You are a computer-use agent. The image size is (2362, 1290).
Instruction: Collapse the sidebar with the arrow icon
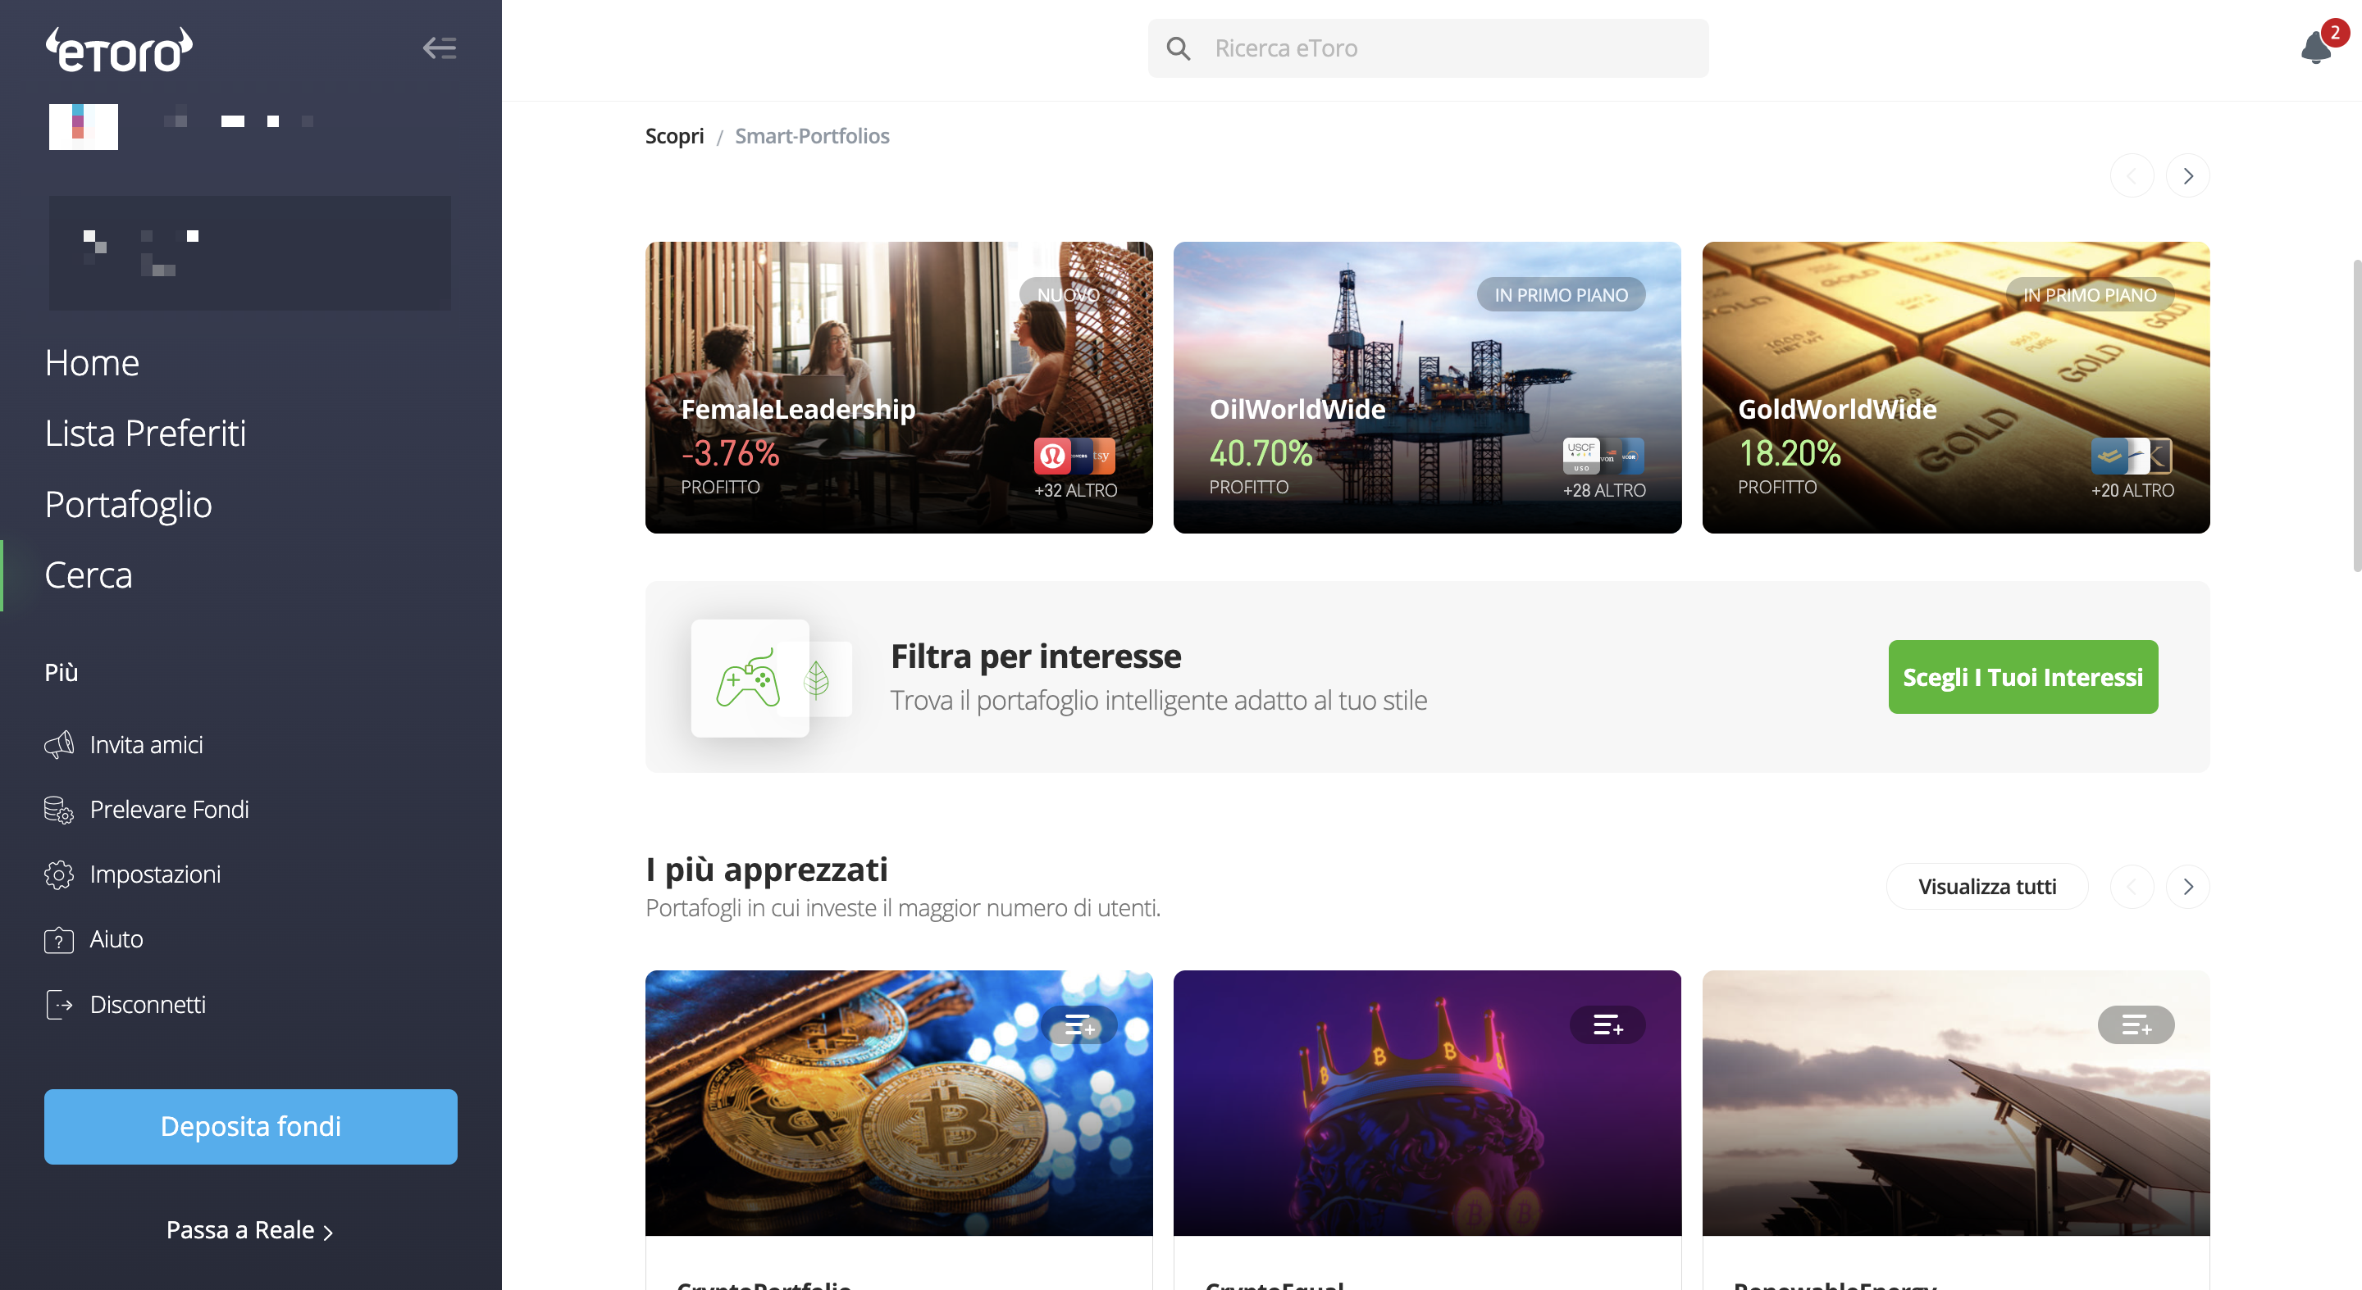click(440, 48)
